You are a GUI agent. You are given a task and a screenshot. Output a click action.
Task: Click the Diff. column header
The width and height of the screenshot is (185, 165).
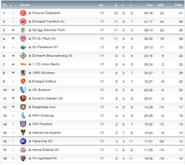(x=161, y=5)
